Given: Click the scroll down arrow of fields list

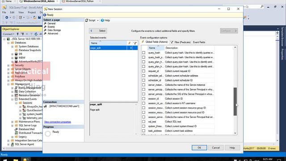Looking at the screenshot, I should pyautogui.click(x=235, y=133).
